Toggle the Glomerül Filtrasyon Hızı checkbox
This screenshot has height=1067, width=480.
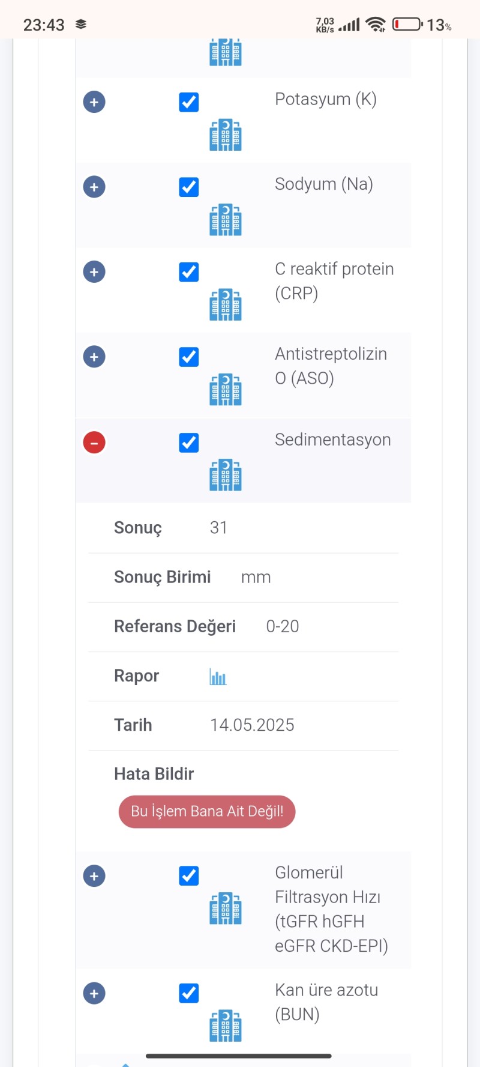coord(189,876)
